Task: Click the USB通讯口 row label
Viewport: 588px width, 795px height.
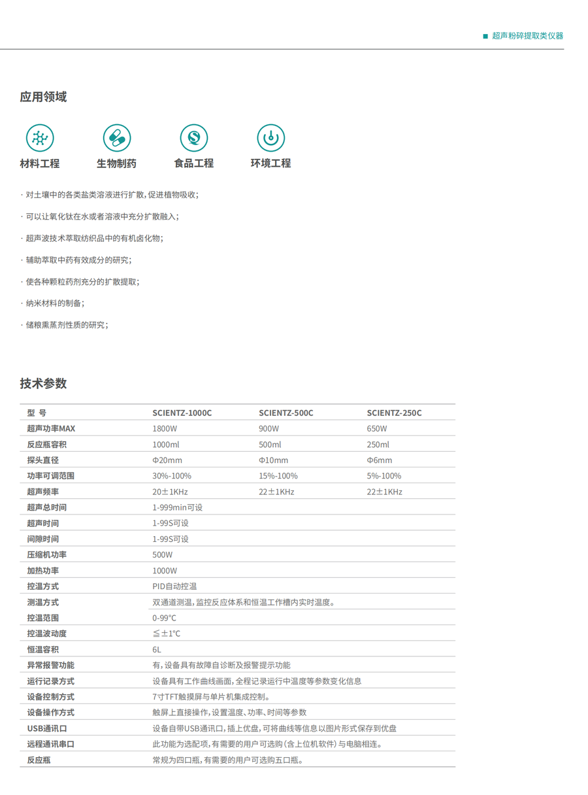Action: point(46,728)
